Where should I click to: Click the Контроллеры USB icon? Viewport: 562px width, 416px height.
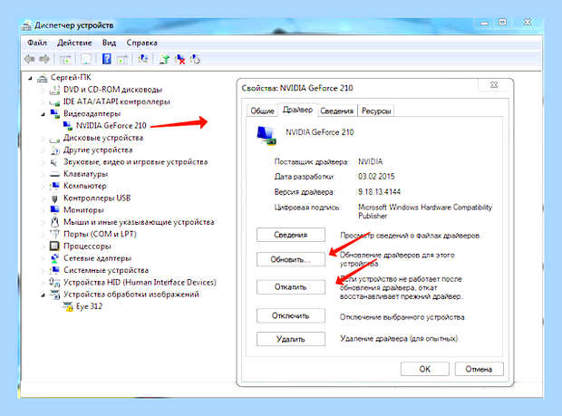[x=54, y=198]
